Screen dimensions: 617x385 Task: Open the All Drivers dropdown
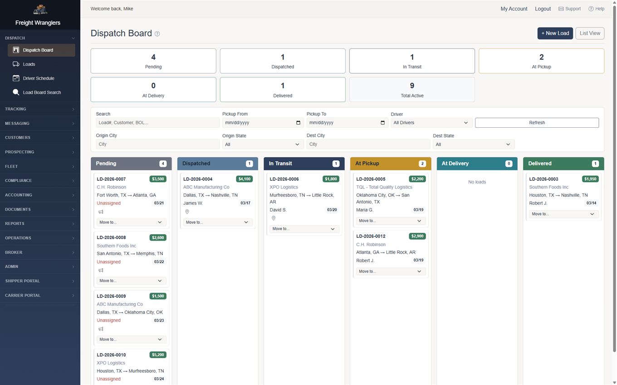pyautogui.click(x=431, y=123)
